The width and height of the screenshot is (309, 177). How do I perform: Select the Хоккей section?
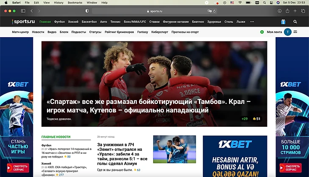[x=73, y=22]
